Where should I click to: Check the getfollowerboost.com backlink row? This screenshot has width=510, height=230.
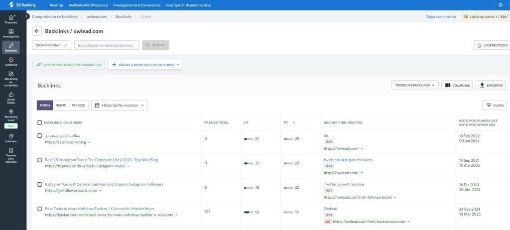39,185
